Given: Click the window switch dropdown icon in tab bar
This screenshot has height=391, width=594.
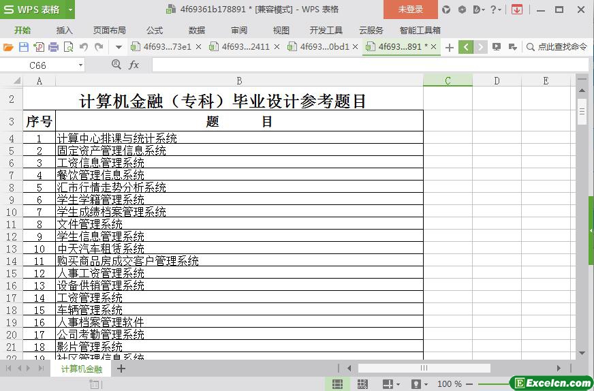Looking at the screenshot, I should pyautogui.click(x=513, y=47).
